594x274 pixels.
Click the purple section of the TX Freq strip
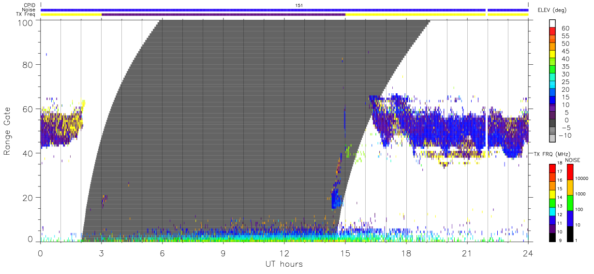pos(223,14)
